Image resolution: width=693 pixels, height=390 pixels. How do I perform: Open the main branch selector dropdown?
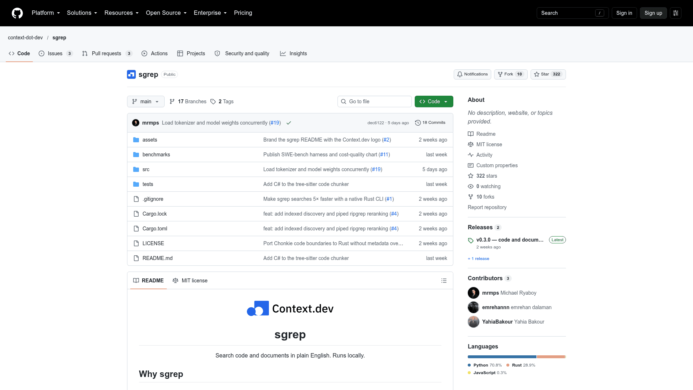(x=146, y=101)
